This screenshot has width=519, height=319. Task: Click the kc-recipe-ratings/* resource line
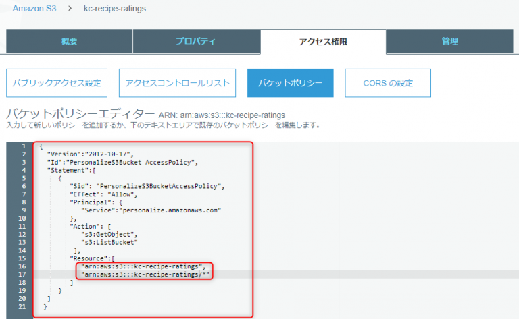pyautogui.click(x=145, y=274)
